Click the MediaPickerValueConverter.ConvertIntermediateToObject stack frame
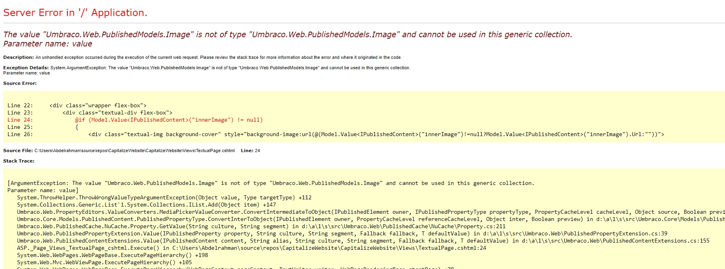 371,212
